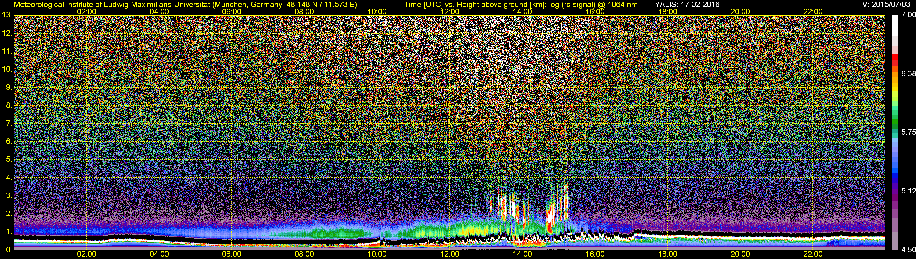Viewport: 916px width, 259px height.
Task: Pick the white segment of the color bar
Action: 895,25
